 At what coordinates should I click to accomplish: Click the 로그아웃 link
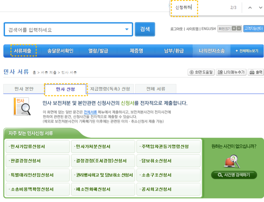tap(177, 29)
